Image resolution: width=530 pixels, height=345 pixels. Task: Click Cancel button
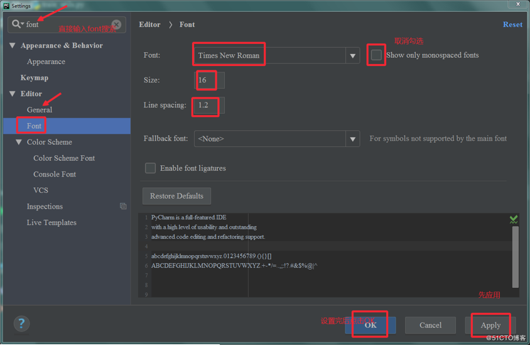click(430, 325)
